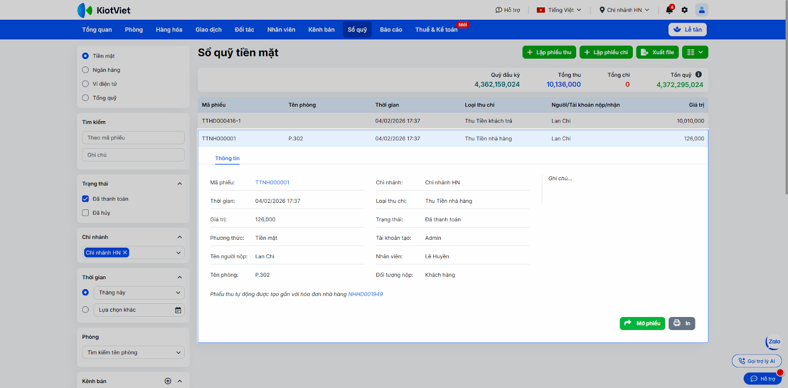Screen dimensions: 788x388
Task: Select the Lựa chọn khác time radio
Action: 85,310
